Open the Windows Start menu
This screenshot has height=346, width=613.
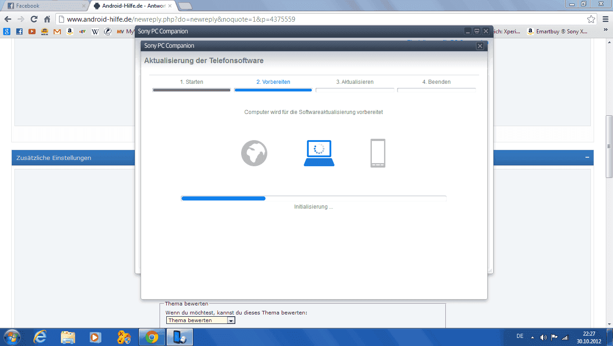point(11,337)
